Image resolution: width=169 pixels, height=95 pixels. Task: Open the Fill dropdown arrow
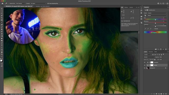[x=163, y=60]
